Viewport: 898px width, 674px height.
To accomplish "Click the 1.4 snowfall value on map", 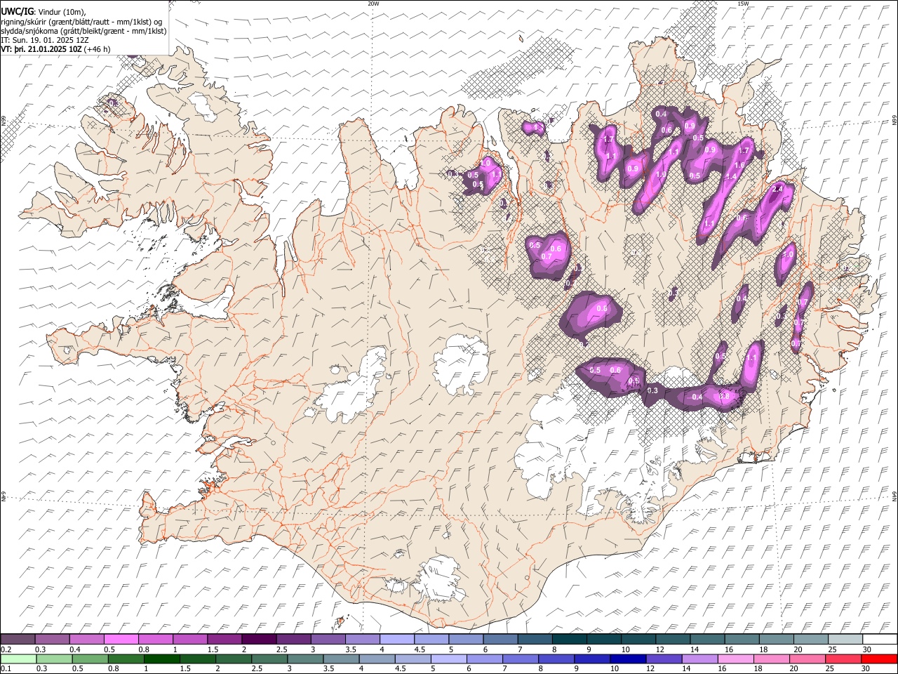I will (x=731, y=176).
